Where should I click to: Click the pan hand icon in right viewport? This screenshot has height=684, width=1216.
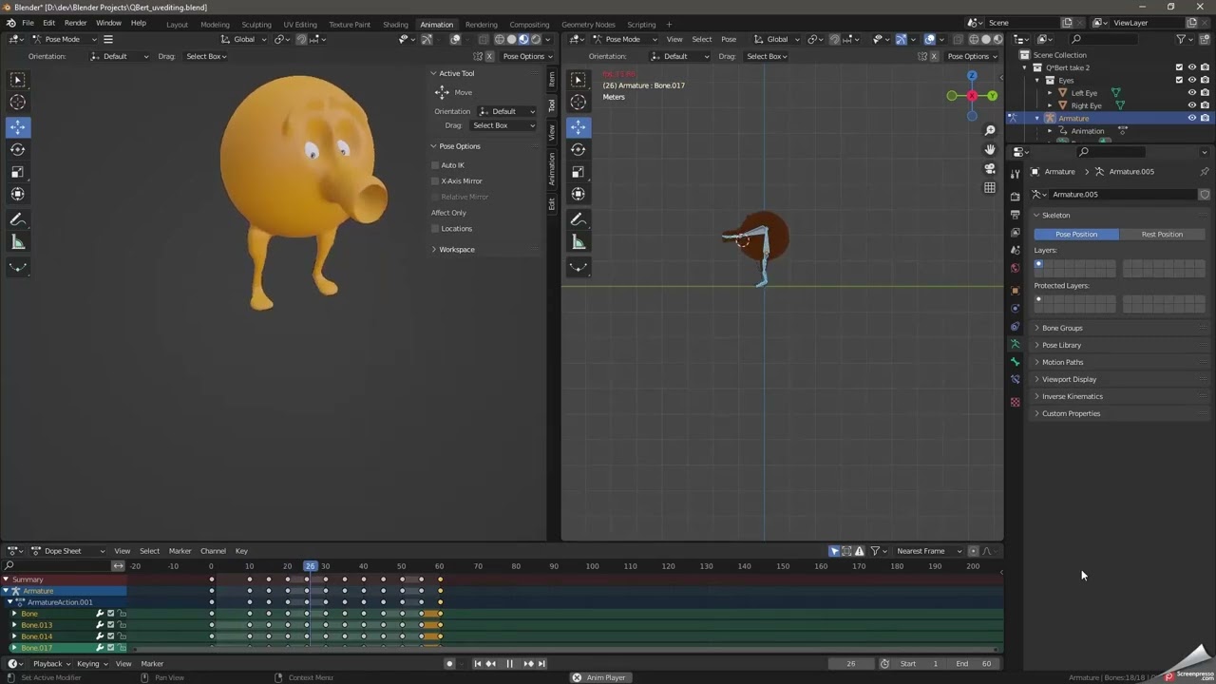pyautogui.click(x=990, y=149)
